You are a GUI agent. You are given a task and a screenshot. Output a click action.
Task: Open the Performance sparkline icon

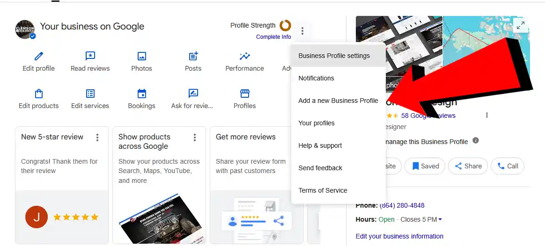(x=245, y=56)
